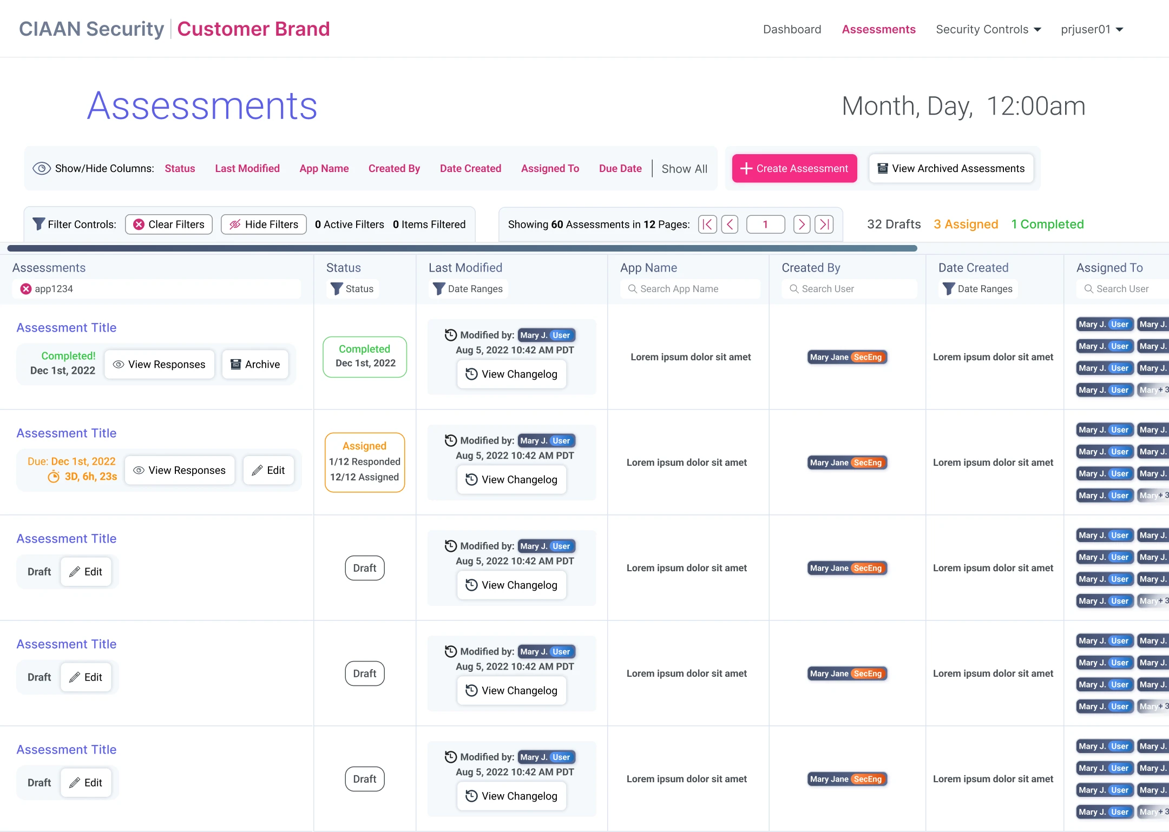Open View Archived Assessments
Viewport: 1169px width, 832px height.
tap(951, 168)
